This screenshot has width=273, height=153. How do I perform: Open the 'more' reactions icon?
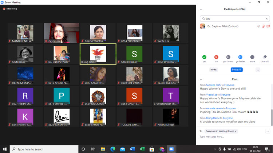click(x=252, y=57)
